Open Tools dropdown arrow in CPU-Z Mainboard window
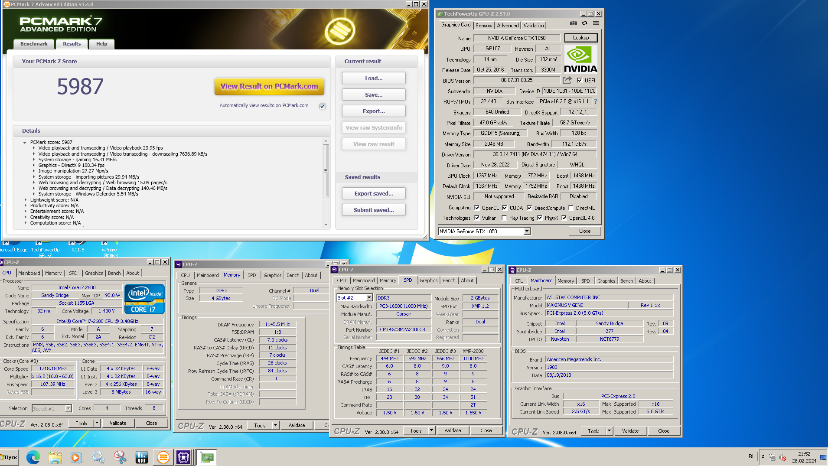The width and height of the screenshot is (828, 466). coord(609,431)
